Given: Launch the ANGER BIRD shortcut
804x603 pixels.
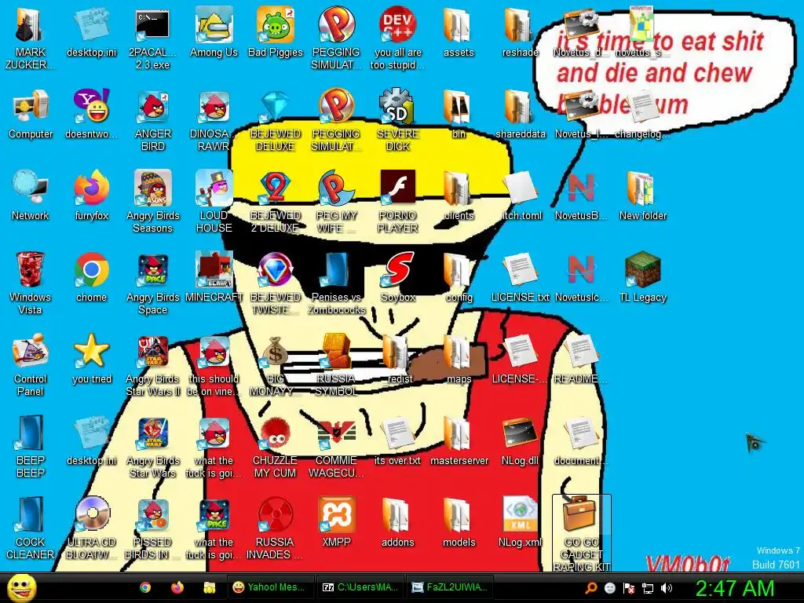Looking at the screenshot, I should (153, 120).
